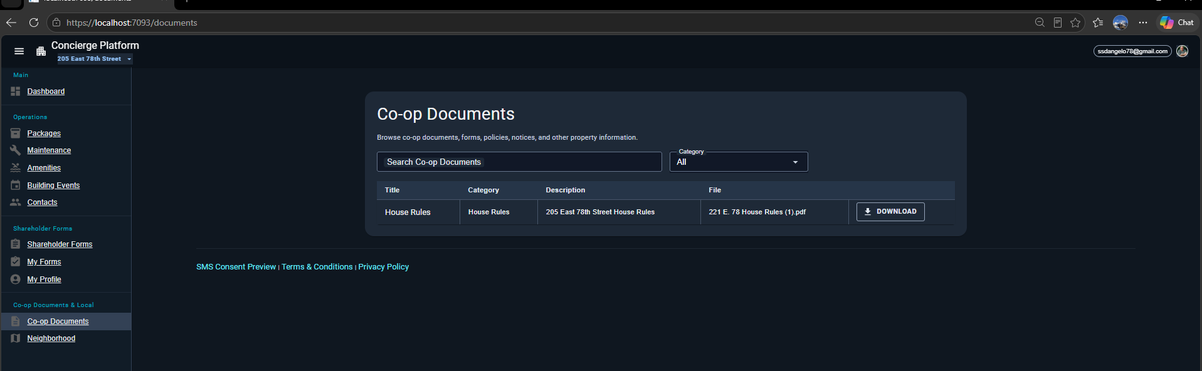Sort by the Title column header
This screenshot has width=1202, height=371.
[x=392, y=190]
